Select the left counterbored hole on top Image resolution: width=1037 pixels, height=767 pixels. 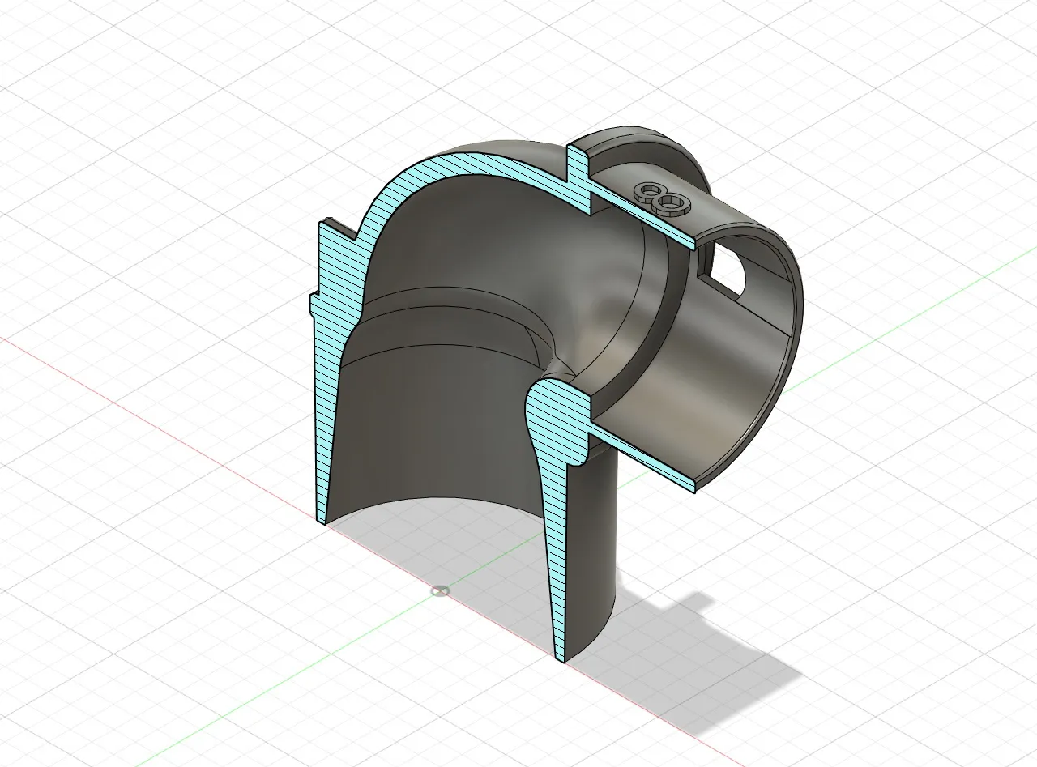click(x=647, y=191)
